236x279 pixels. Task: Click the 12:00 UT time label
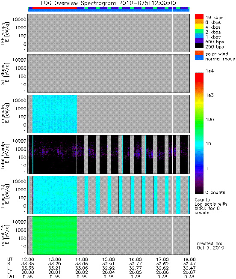pos(28,259)
